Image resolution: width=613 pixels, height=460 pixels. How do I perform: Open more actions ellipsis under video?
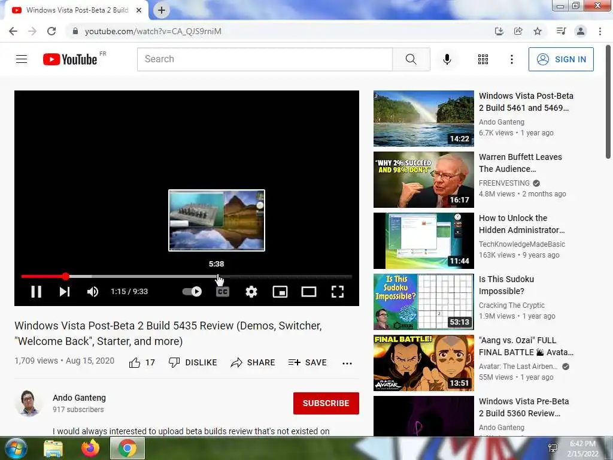click(347, 364)
